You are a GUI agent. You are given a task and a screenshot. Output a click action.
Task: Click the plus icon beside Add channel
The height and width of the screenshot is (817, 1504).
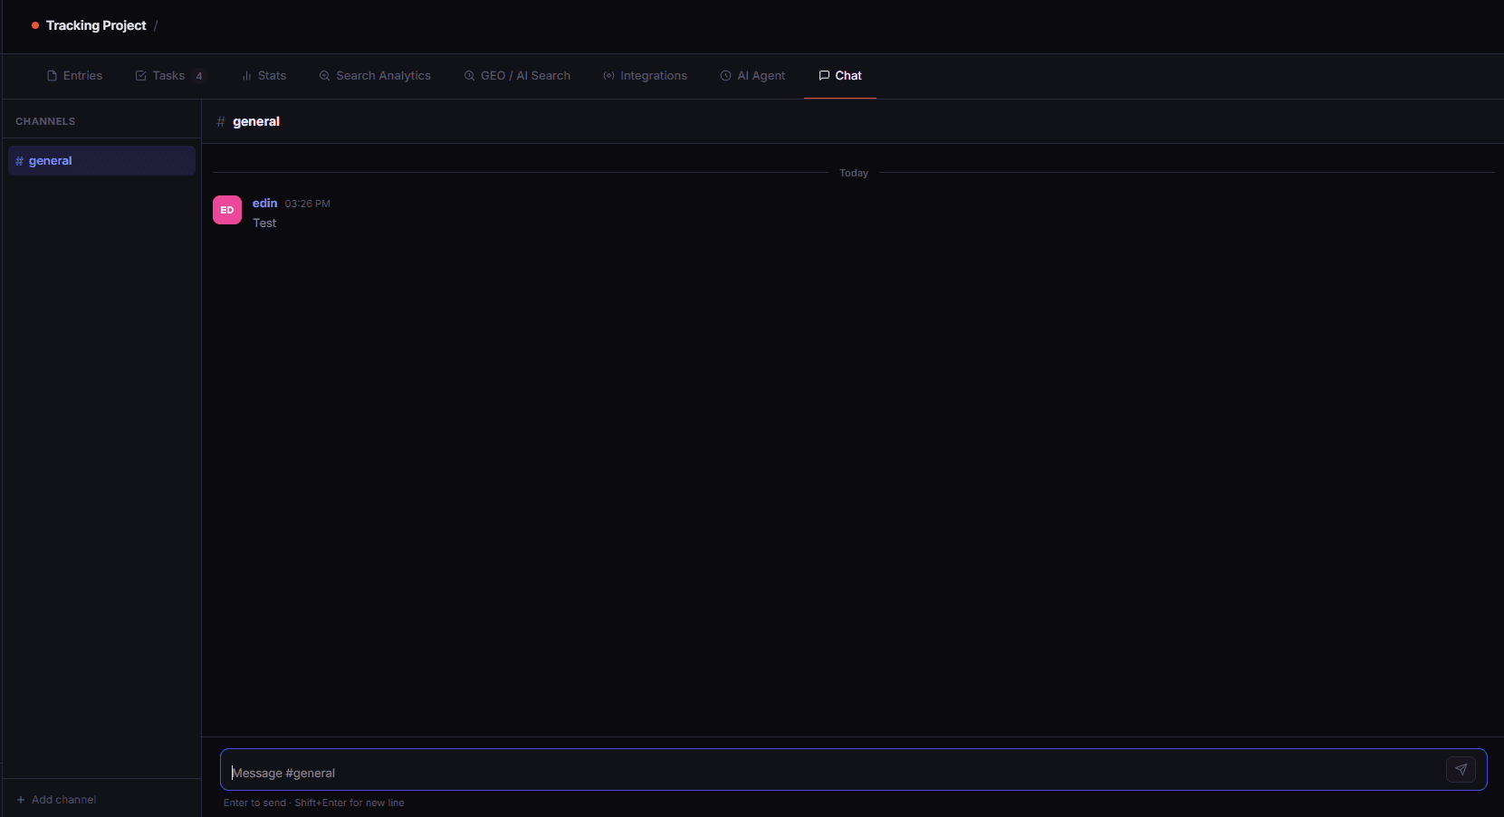click(x=21, y=800)
